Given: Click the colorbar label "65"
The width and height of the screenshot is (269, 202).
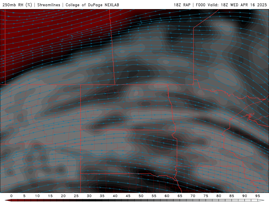Looking at the screenshot, I should 180,196.
